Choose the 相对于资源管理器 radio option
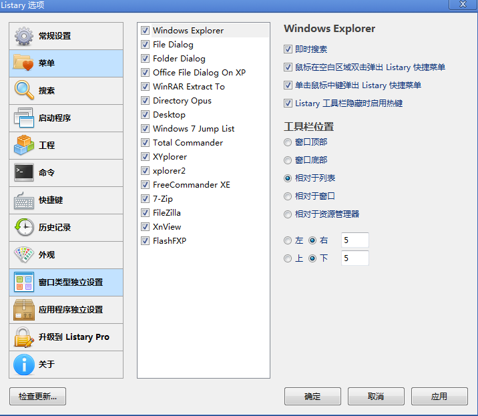The width and height of the screenshot is (478, 416). pyautogui.click(x=288, y=214)
